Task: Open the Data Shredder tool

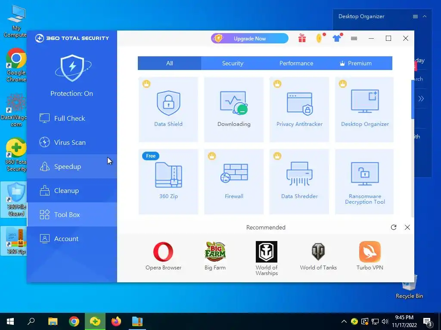Action: (299, 182)
